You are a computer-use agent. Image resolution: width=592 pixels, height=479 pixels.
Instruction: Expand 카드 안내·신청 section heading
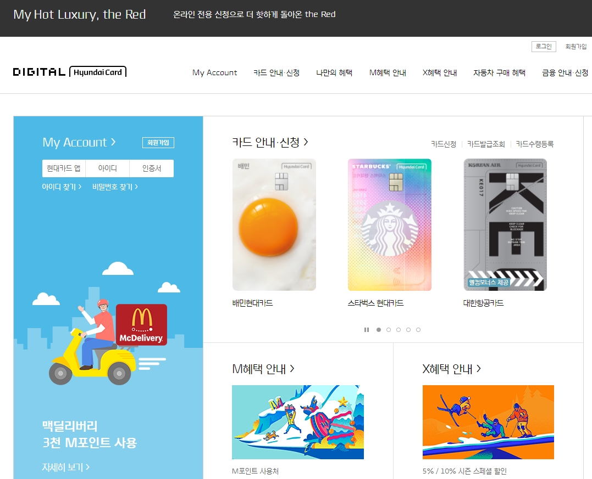pos(270,142)
